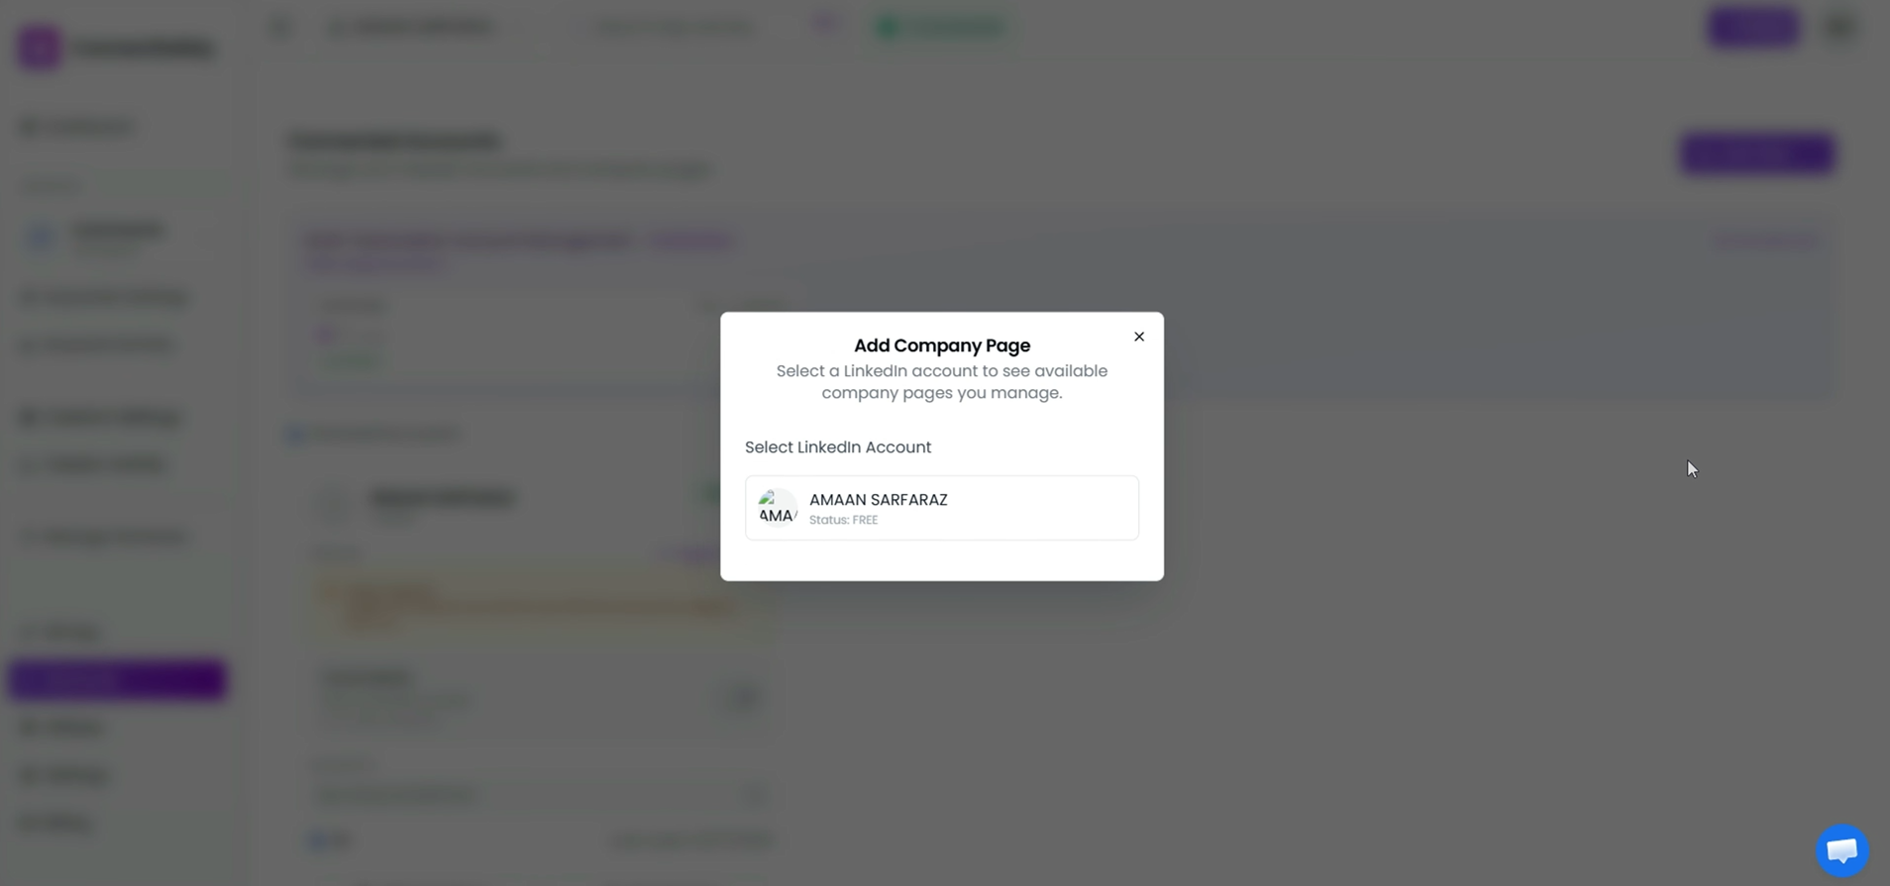
Task: Click the green connected status pill in the header
Action: (940, 26)
